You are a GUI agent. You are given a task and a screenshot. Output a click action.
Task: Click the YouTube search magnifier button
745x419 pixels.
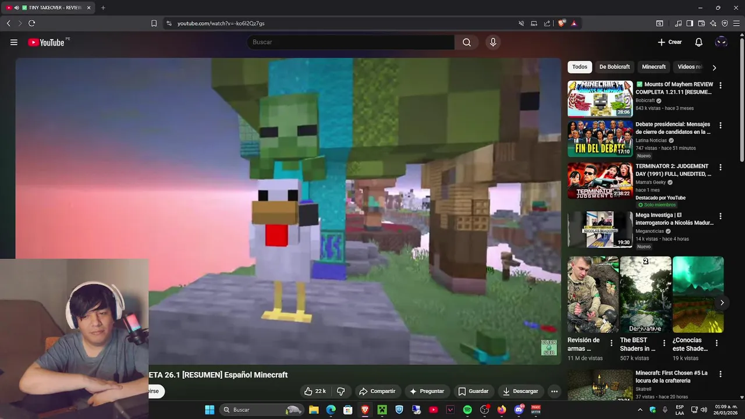point(467,42)
